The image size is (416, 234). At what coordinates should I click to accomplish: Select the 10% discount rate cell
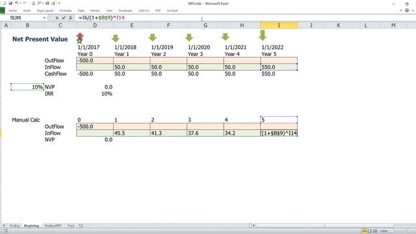tap(27, 87)
